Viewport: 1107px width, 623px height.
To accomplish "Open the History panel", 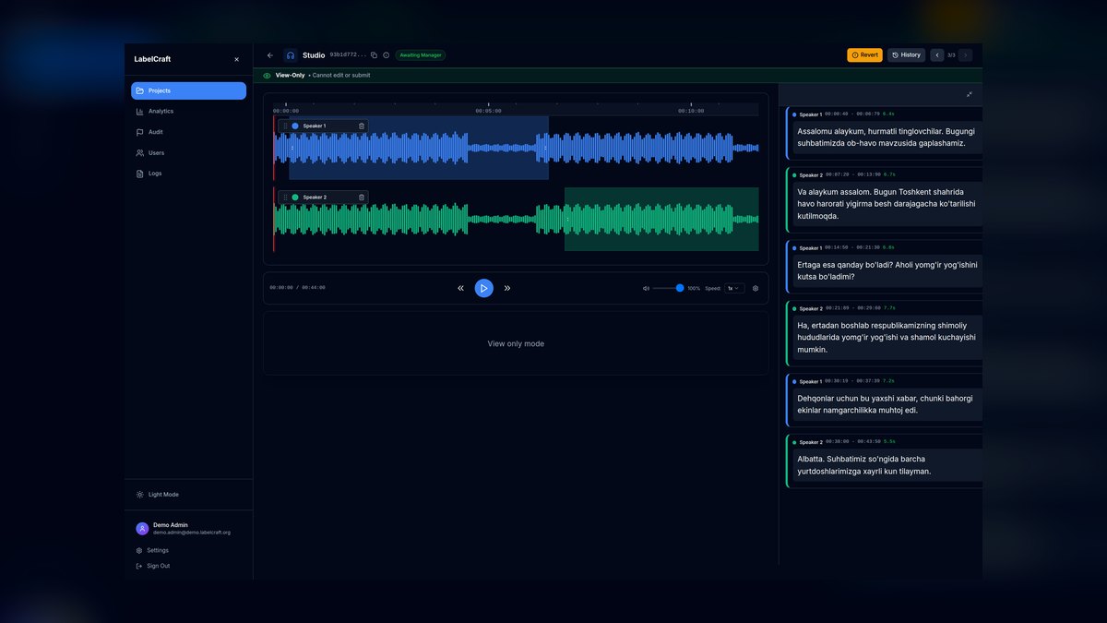I will tap(906, 55).
